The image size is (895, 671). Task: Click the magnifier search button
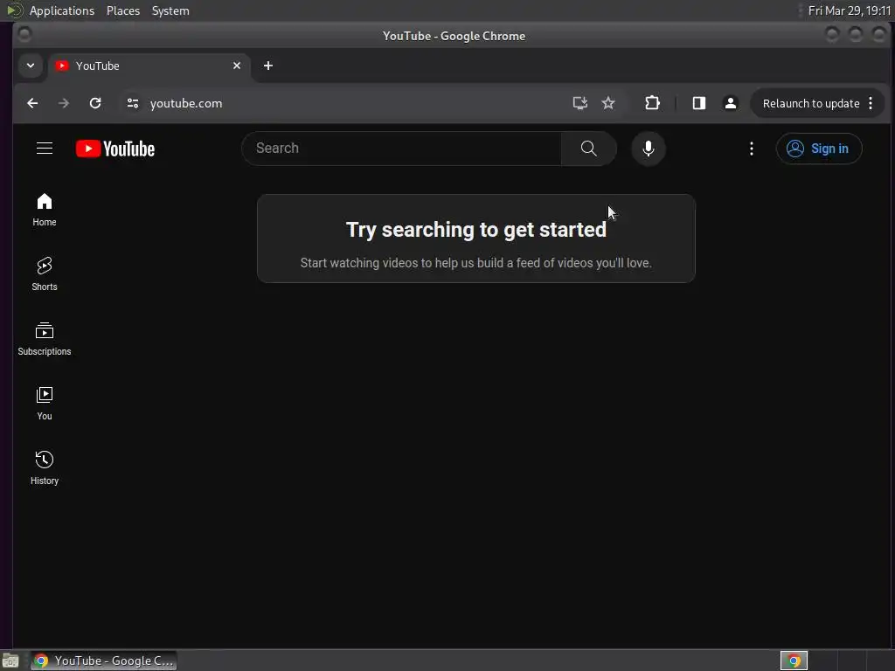coord(588,149)
